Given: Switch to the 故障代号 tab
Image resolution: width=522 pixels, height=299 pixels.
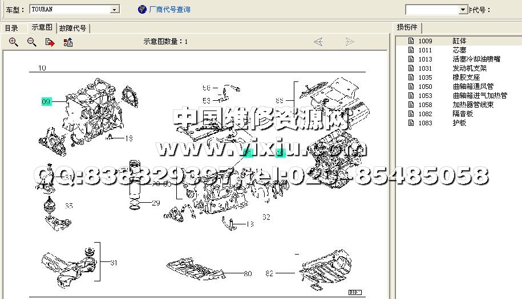Looking at the screenshot, I should click(x=73, y=28).
